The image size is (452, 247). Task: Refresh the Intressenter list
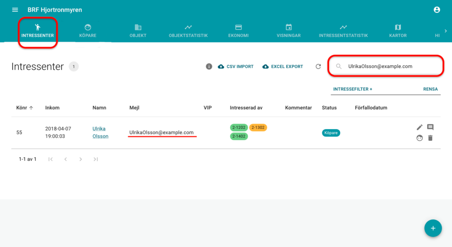point(318,67)
